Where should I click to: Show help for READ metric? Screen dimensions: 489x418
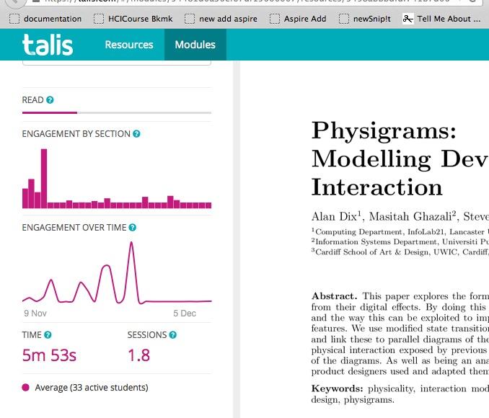click(50, 99)
